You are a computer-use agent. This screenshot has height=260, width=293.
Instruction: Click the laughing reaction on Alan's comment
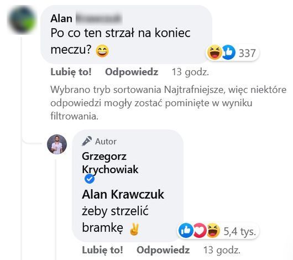click(214, 53)
